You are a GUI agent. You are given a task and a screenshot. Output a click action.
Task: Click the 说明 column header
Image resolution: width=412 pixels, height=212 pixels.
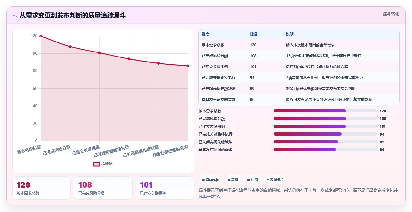(289, 34)
